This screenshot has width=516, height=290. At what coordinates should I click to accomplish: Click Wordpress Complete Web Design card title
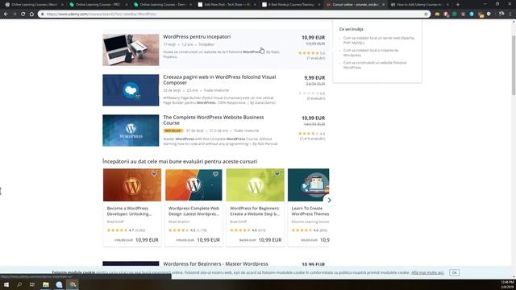193,211
